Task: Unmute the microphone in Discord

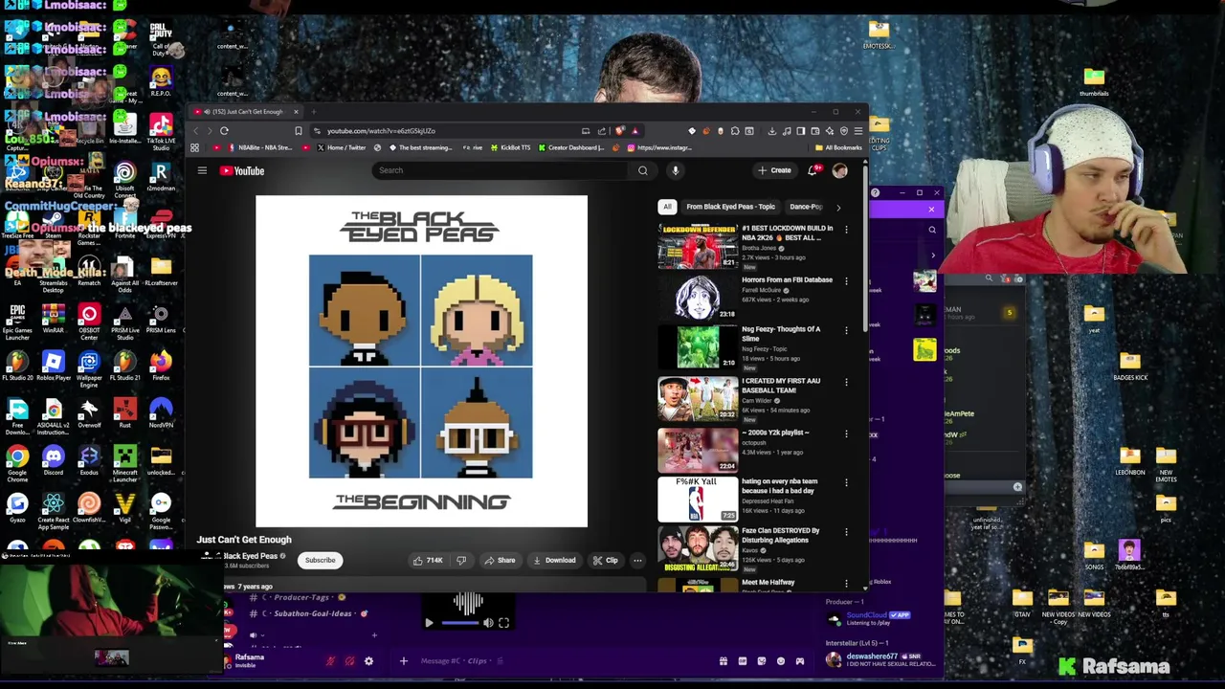Action: coord(330,660)
